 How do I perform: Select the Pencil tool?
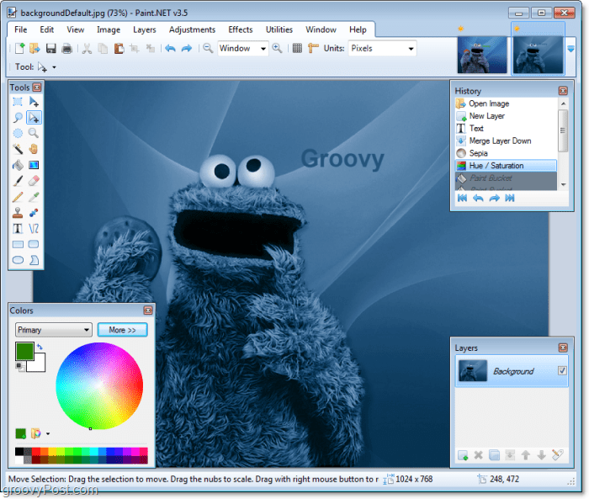point(18,197)
